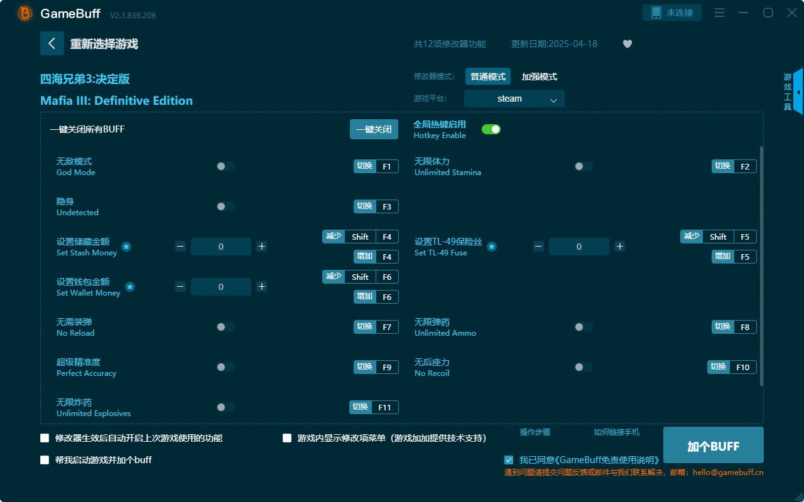Click the star icon beside Set TL-49 Fuse
The height and width of the screenshot is (502, 804).
click(492, 247)
